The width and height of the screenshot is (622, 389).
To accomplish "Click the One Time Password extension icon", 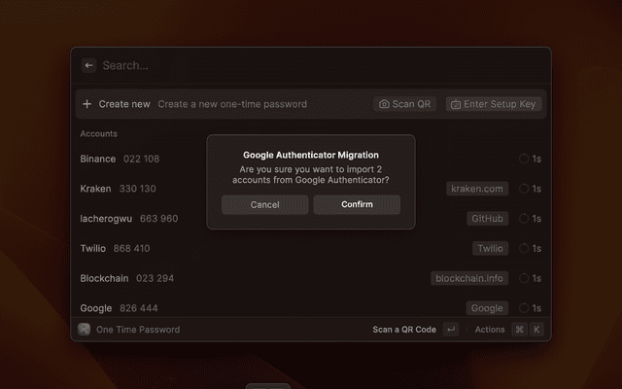I will pos(85,330).
